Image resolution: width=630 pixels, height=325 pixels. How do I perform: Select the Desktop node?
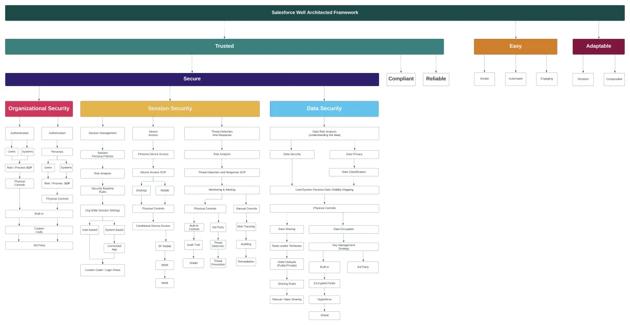pos(141,191)
